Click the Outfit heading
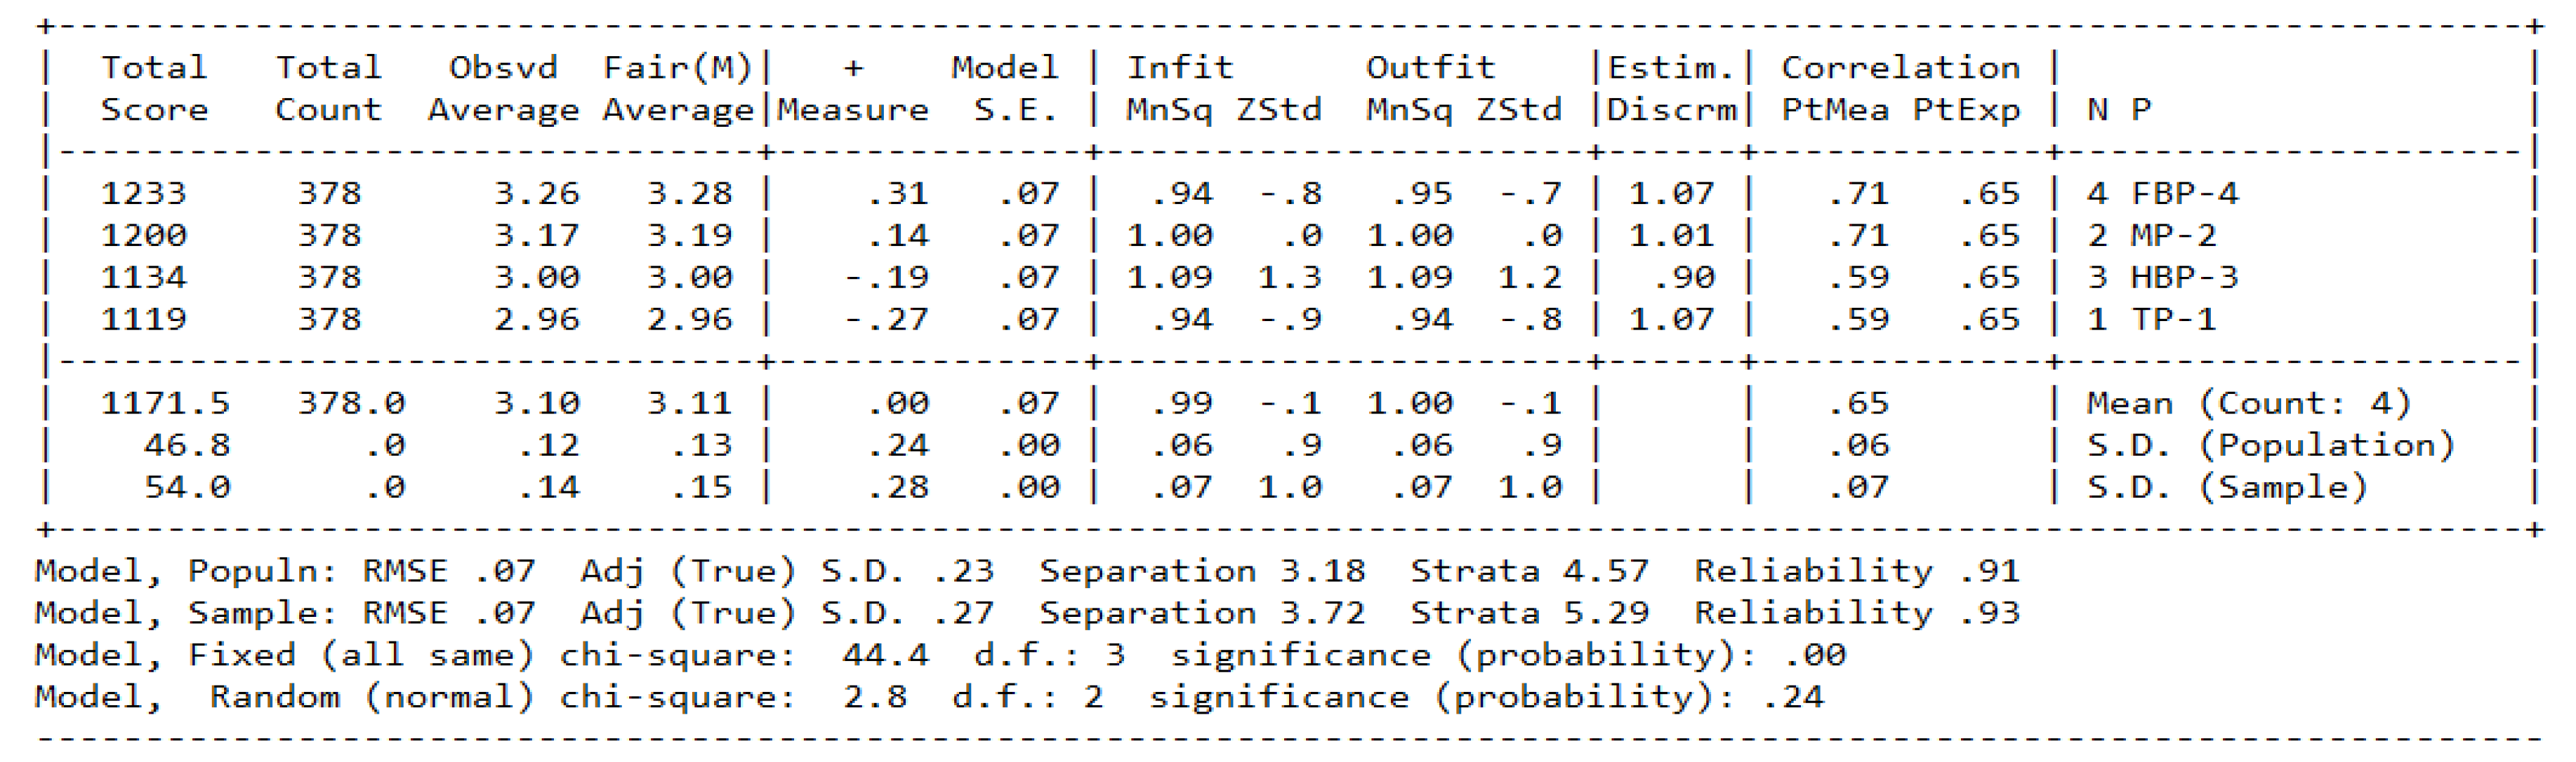 pos(1430,67)
